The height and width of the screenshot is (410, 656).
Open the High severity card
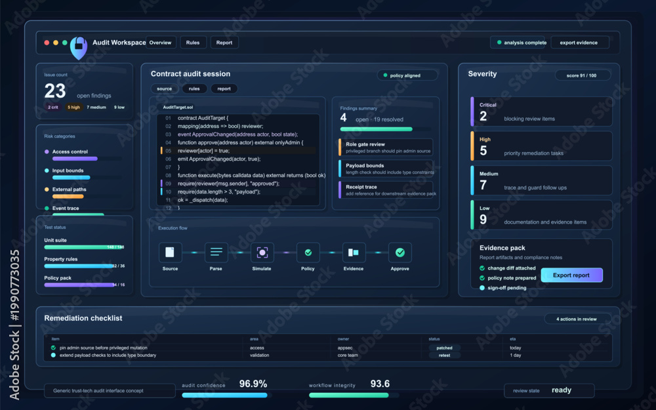541,146
